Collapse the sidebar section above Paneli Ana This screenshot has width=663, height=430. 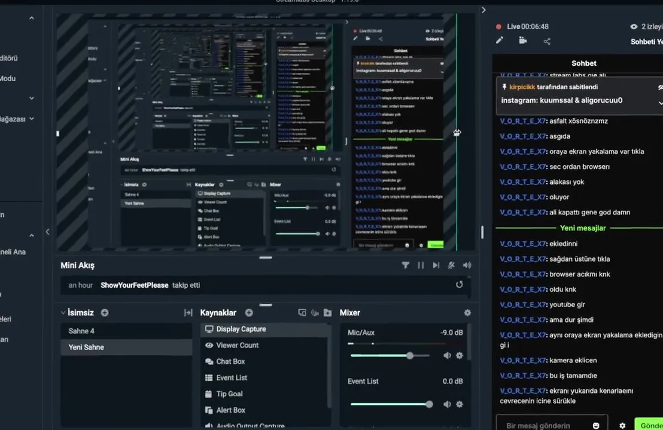coord(32,235)
